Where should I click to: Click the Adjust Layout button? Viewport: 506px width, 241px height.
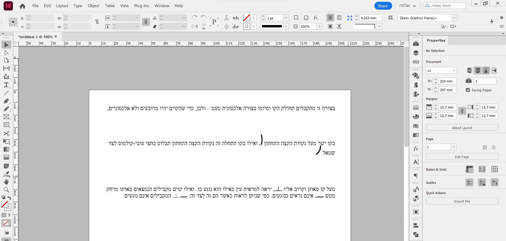pyautogui.click(x=462, y=128)
